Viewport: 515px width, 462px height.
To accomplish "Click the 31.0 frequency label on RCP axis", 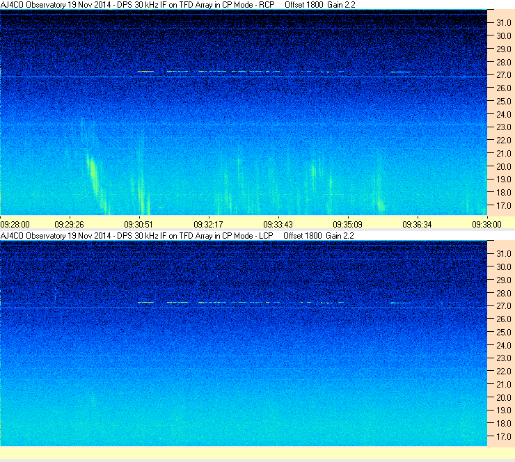I will [x=503, y=23].
